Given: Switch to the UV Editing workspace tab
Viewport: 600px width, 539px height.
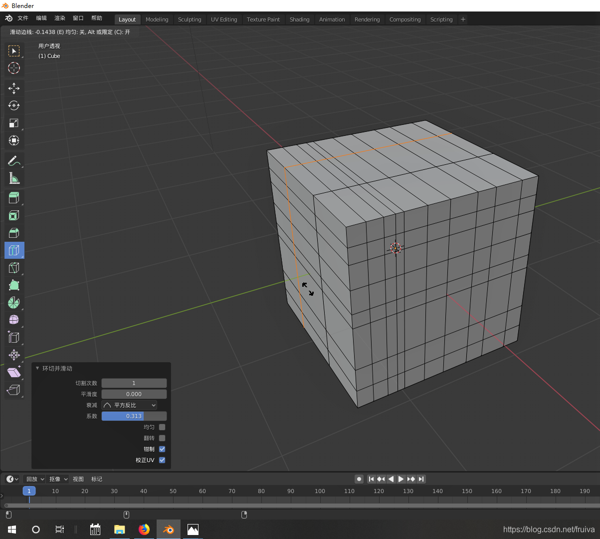Looking at the screenshot, I should point(224,19).
